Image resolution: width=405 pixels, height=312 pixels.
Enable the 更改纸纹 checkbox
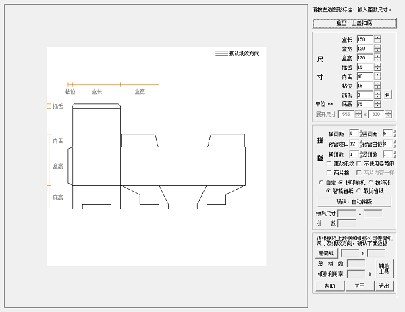tap(329, 164)
